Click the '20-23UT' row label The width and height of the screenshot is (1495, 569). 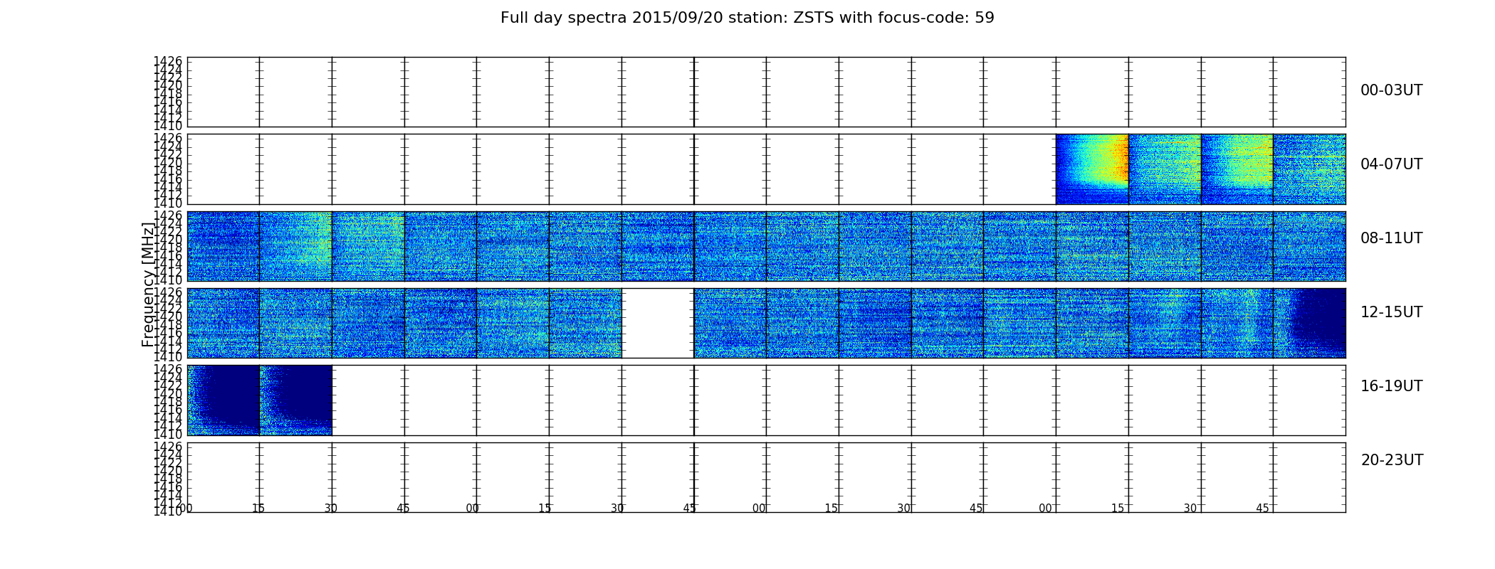coord(1392,460)
